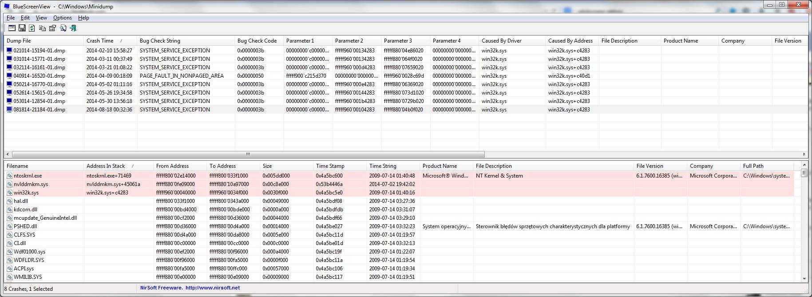Sort by the Bug Check String column
Image resolution: width=812 pixels, height=297 pixels.
click(x=186, y=41)
